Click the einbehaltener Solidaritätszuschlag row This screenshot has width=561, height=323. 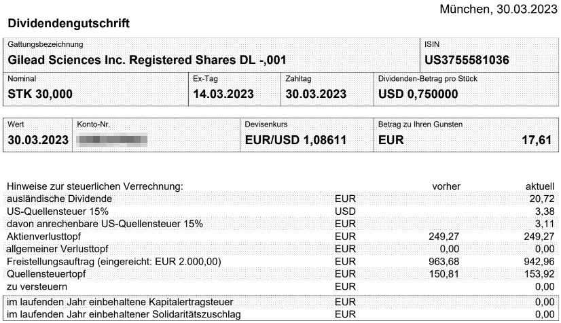click(x=281, y=314)
